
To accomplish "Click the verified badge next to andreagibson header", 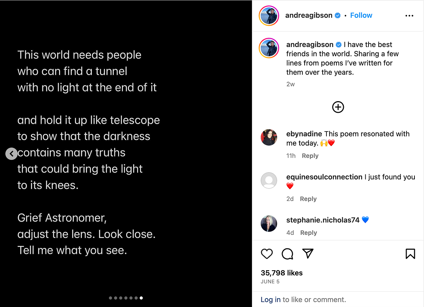I will 338,15.
